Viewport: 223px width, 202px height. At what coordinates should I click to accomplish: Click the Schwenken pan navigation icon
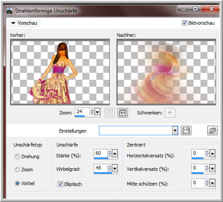point(170,113)
